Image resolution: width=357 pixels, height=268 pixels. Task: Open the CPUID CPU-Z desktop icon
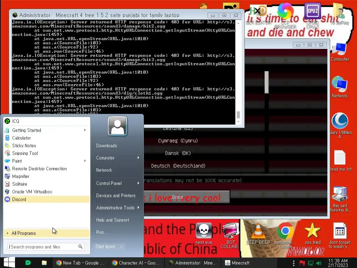[312, 15]
